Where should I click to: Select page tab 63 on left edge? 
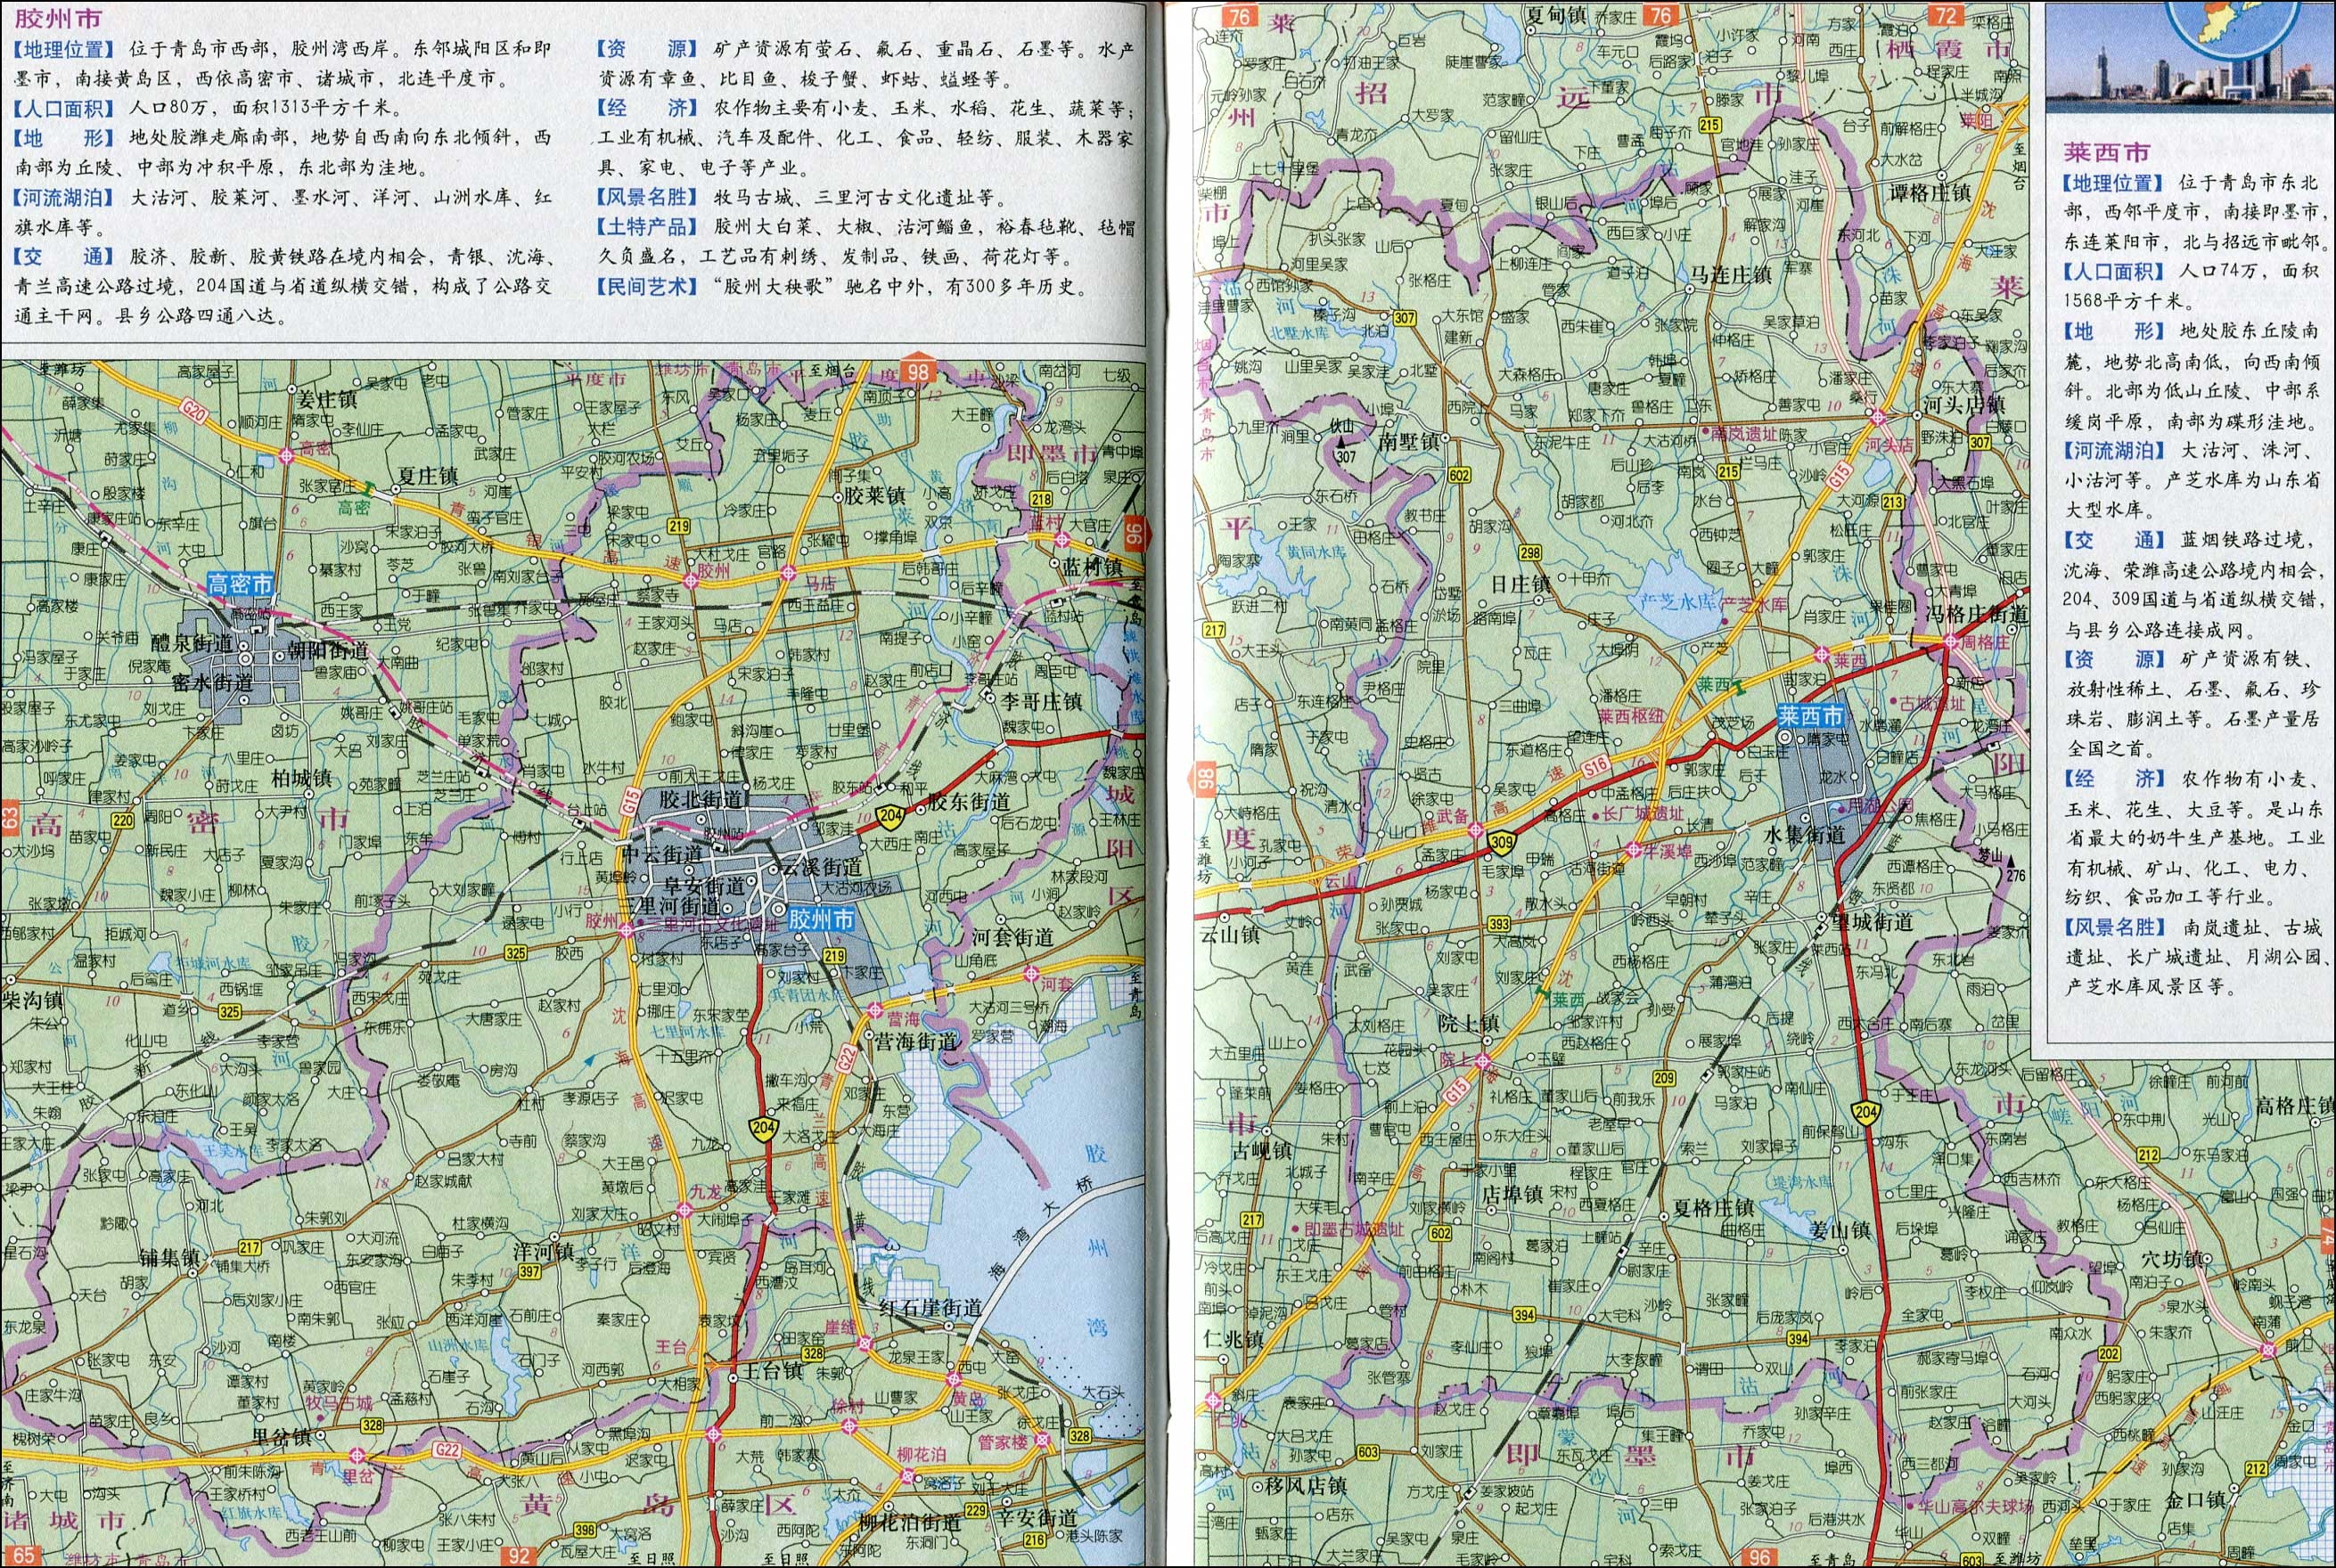(8, 818)
